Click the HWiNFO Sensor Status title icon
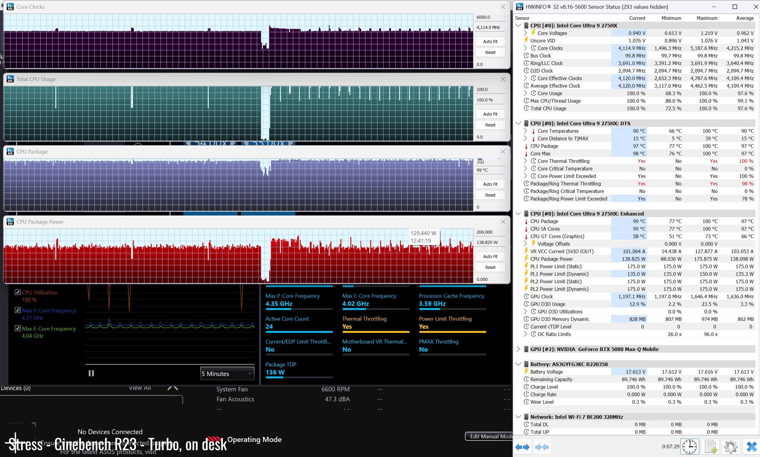Image resolution: width=760 pixels, height=457 pixels. [519, 6]
